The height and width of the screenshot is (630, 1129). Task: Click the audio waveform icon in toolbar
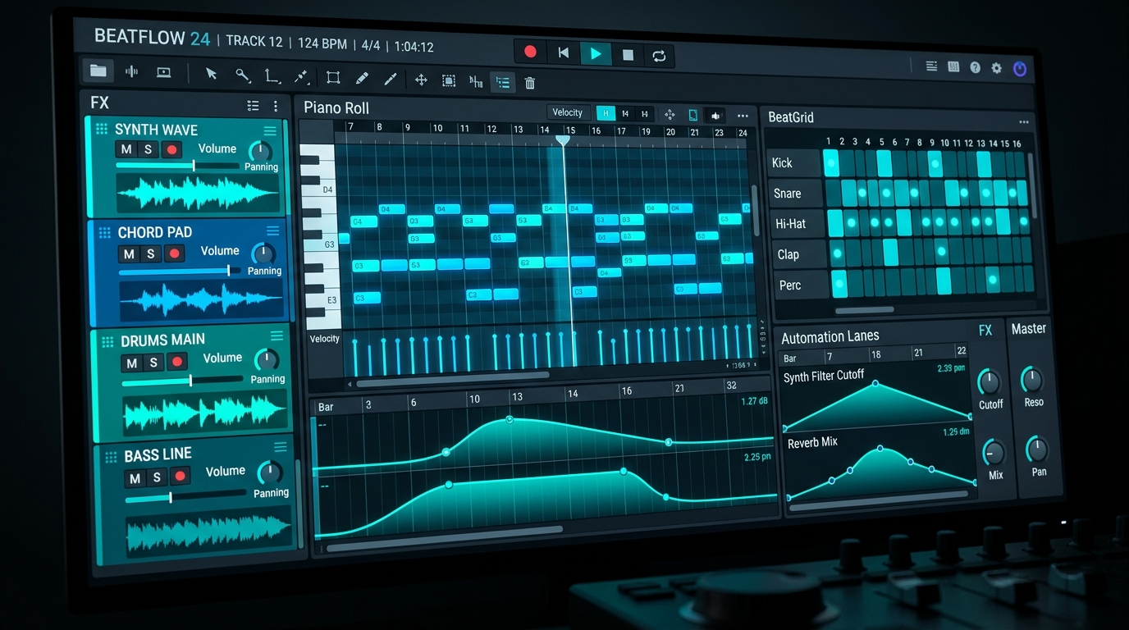[x=131, y=71]
